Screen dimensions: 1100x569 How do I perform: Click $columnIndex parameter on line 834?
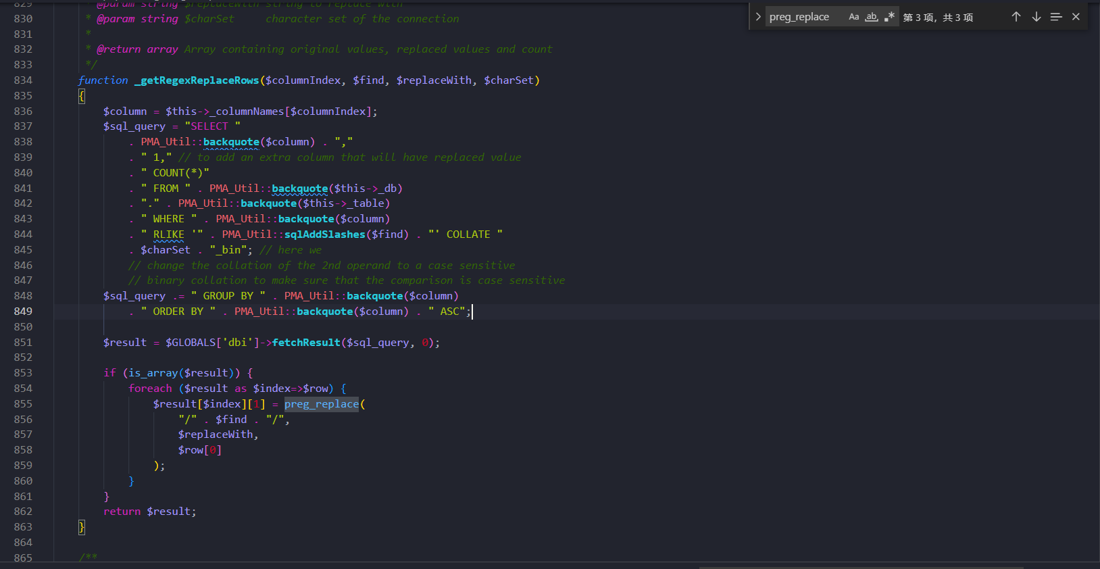click(x=303, y=80)
